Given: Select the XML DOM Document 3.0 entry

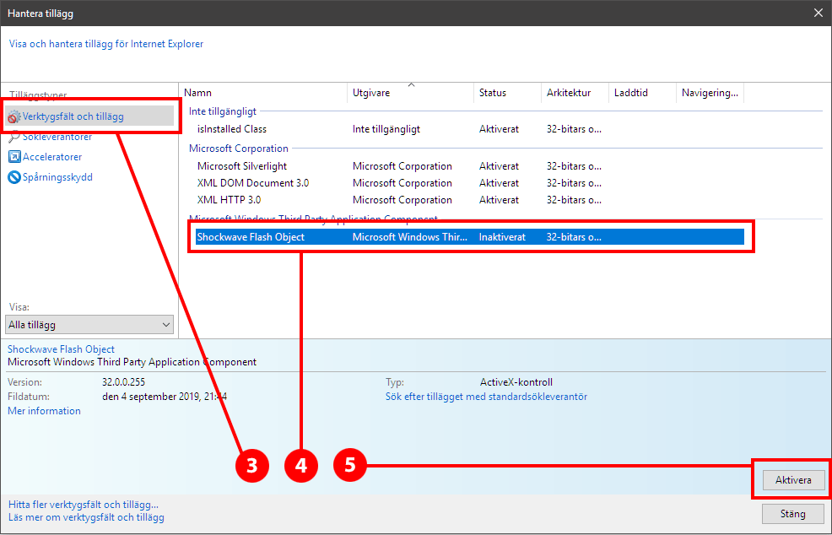Looking at the screenshot, I should coord(253,183).
